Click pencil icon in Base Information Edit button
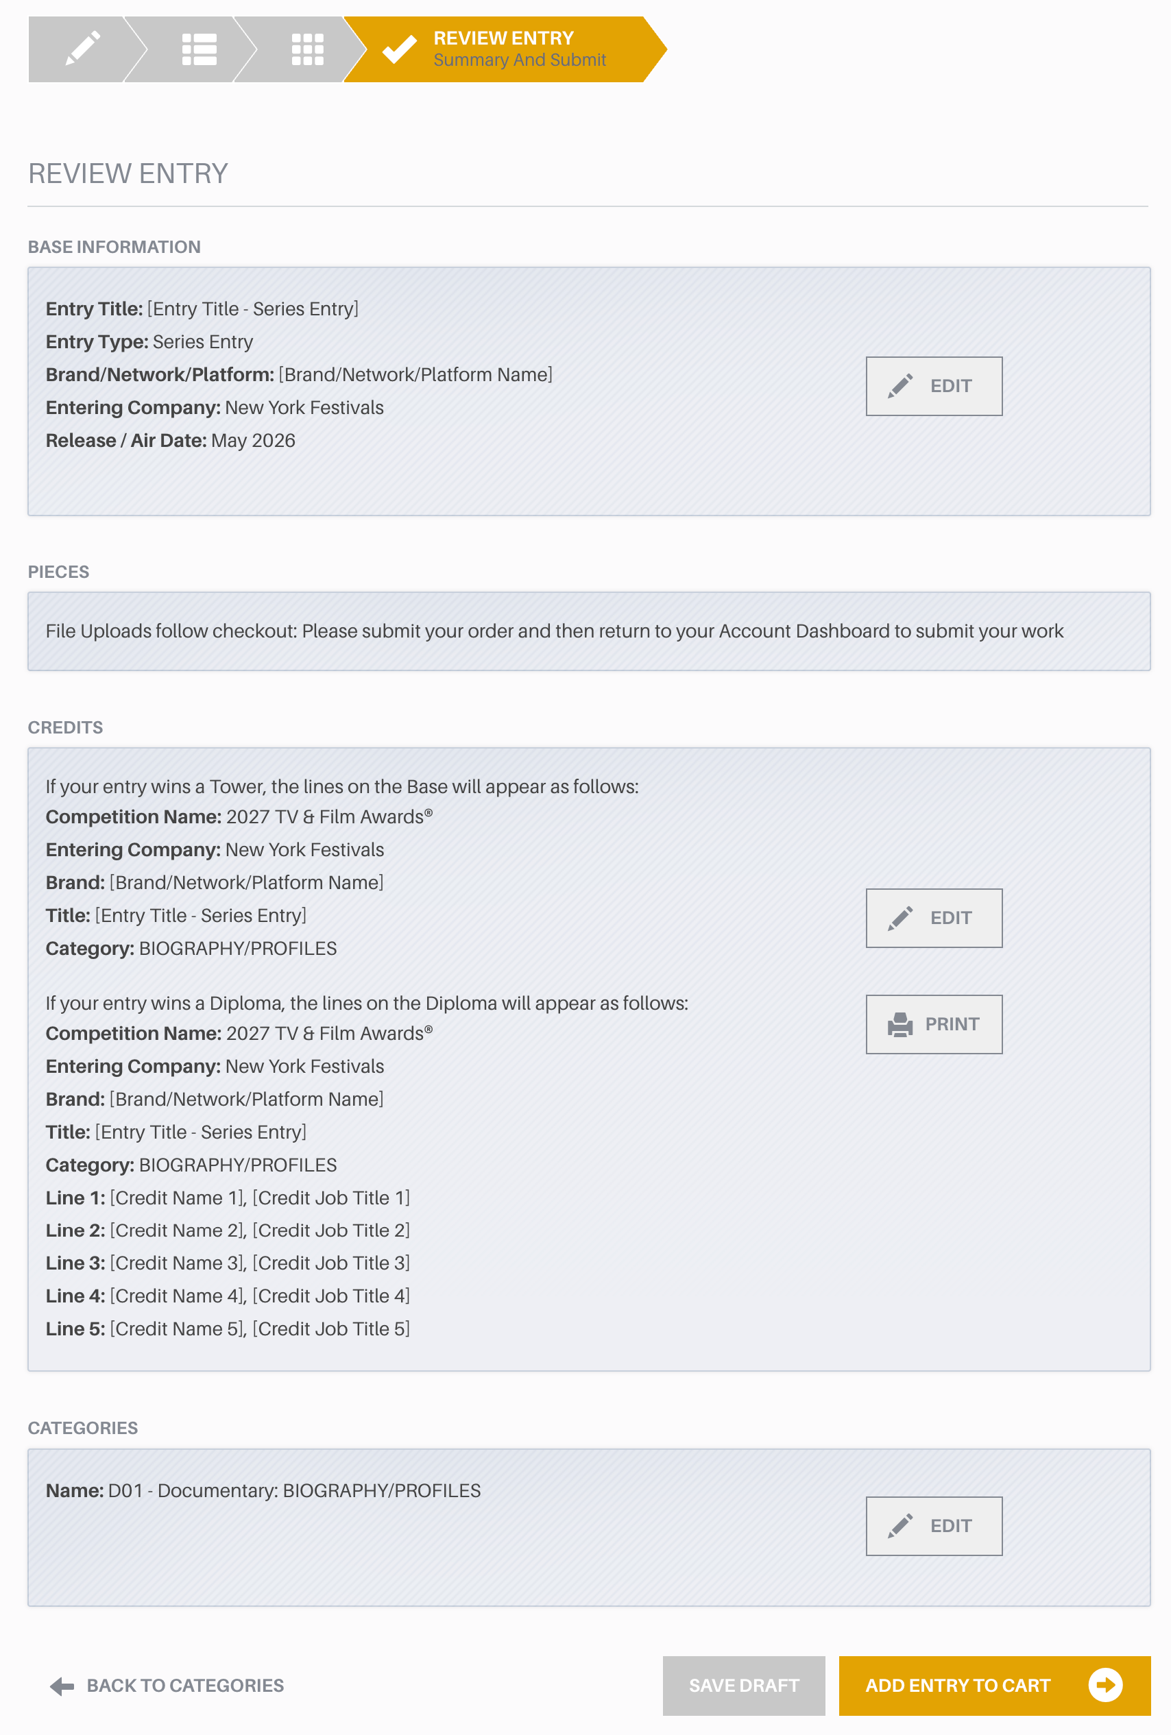The width and height of the screenshot is (1171, 1735). pyautogui.click(x=900, y=386)
